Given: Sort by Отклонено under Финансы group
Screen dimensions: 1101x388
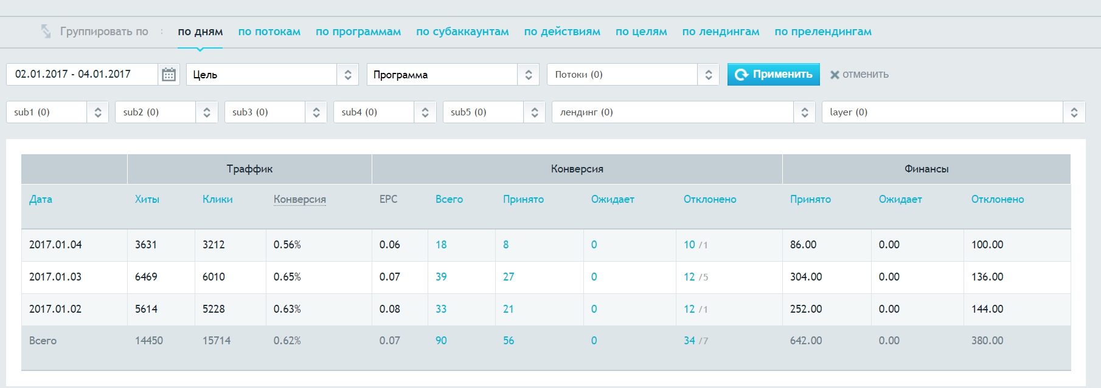Looking at the screenshot, I should click(998, 199).
